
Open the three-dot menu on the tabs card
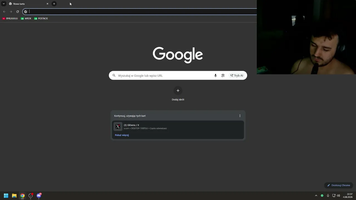pos(240,116)
